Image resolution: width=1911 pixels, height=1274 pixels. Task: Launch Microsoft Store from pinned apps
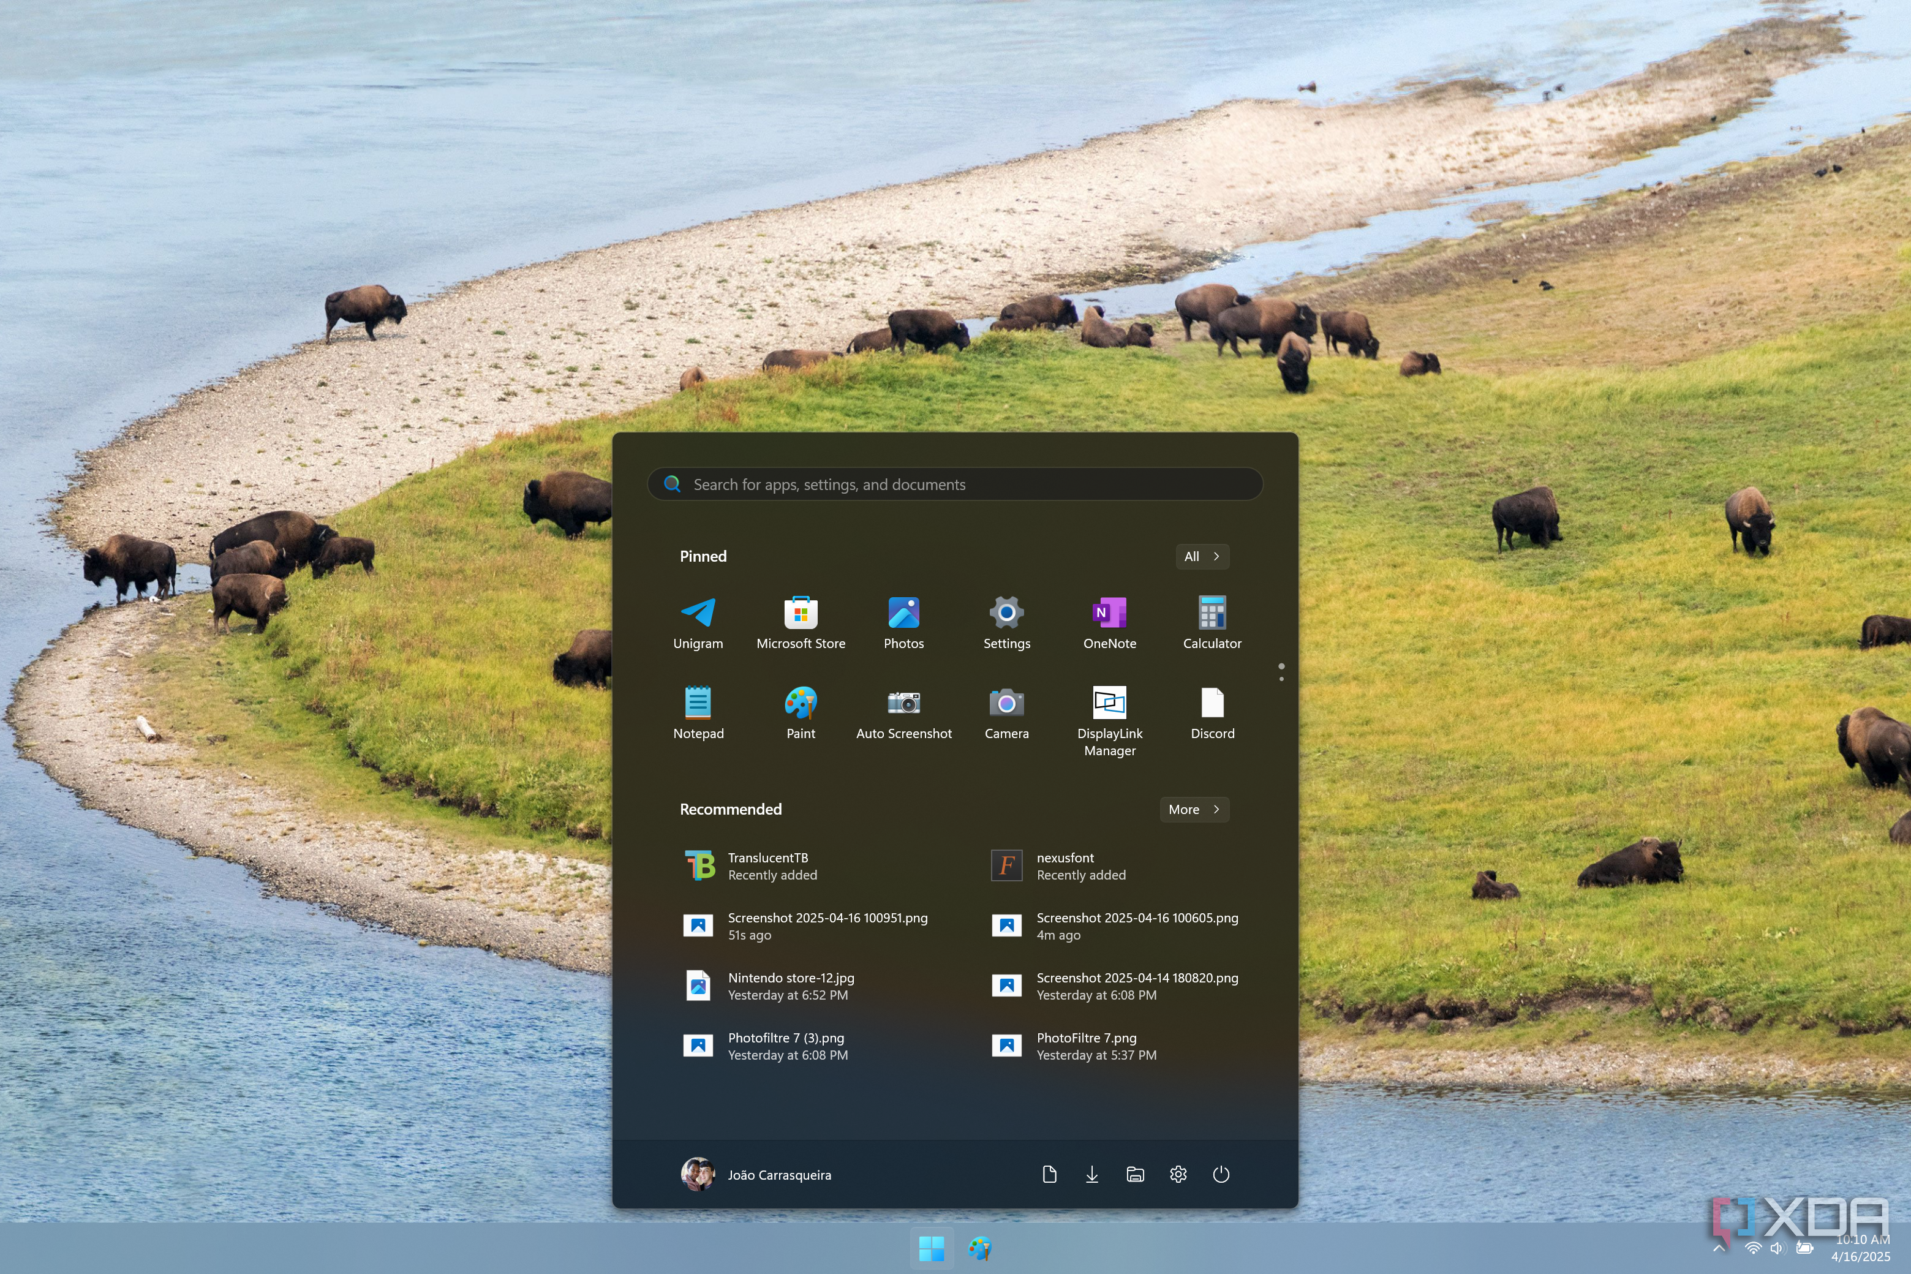tap(801, 622)
